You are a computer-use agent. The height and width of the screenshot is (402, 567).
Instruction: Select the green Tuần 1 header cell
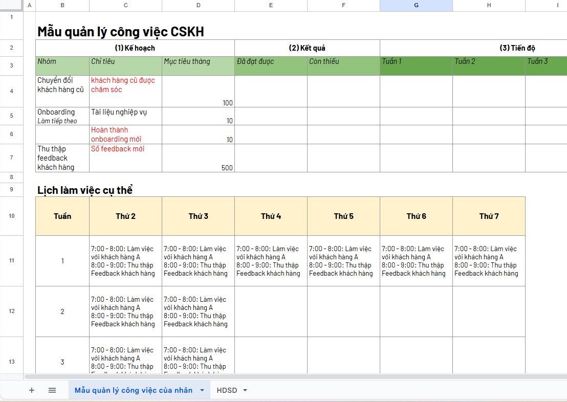coord(416,65)
